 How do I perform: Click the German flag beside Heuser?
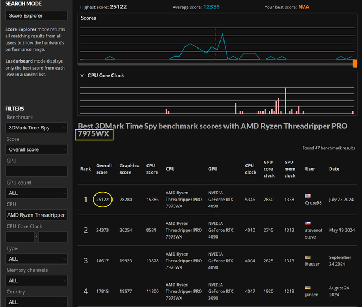coord(308,257)
